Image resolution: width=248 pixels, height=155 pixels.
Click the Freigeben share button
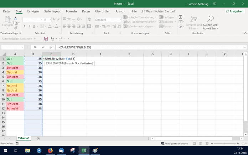[234, 11]
